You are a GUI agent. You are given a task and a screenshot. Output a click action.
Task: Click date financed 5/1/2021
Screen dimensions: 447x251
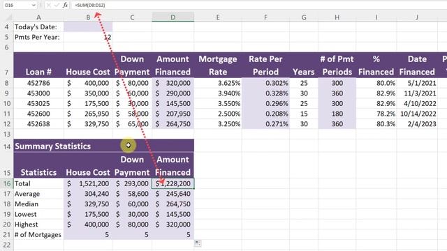pyautogui.click(x=417, y=83)
